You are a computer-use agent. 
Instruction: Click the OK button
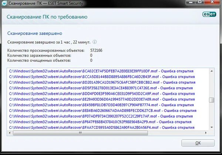[x=198, y=143]
